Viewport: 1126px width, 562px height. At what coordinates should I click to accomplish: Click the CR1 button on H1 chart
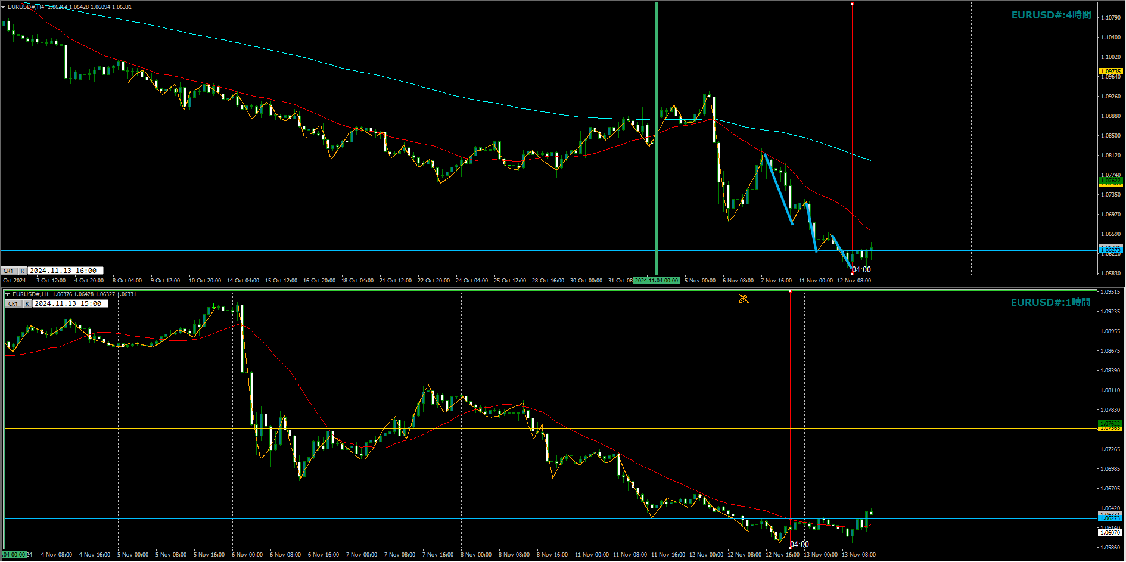coord(13,304)
